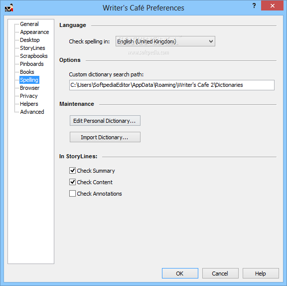Select the highlighted Spelling category
The height and width of the screenshot is (286, 287).
point(29,80)
